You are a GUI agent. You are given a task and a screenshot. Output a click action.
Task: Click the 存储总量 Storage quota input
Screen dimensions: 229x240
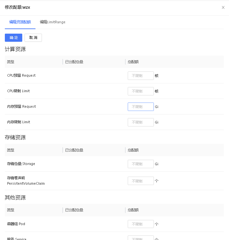click(141, 164)
